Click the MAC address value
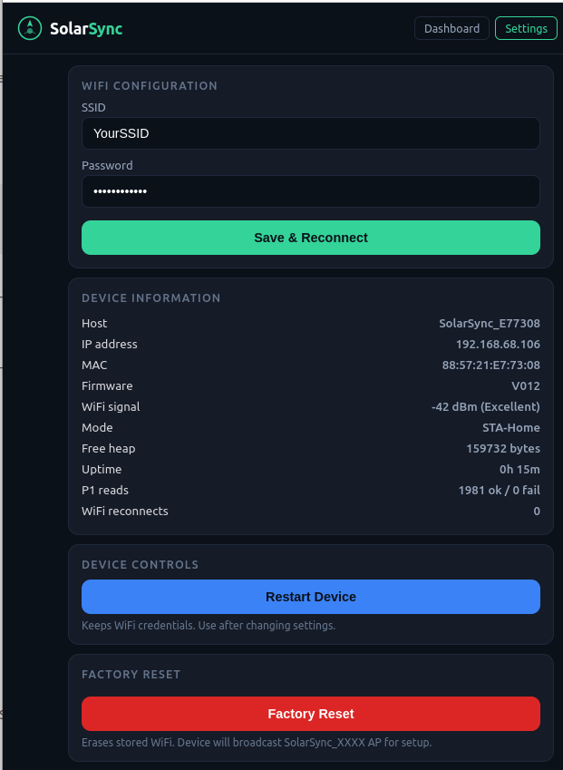Image resolution: width=563 pixels, height=770 pixels. pyautogui.click(x=490, y=365)
